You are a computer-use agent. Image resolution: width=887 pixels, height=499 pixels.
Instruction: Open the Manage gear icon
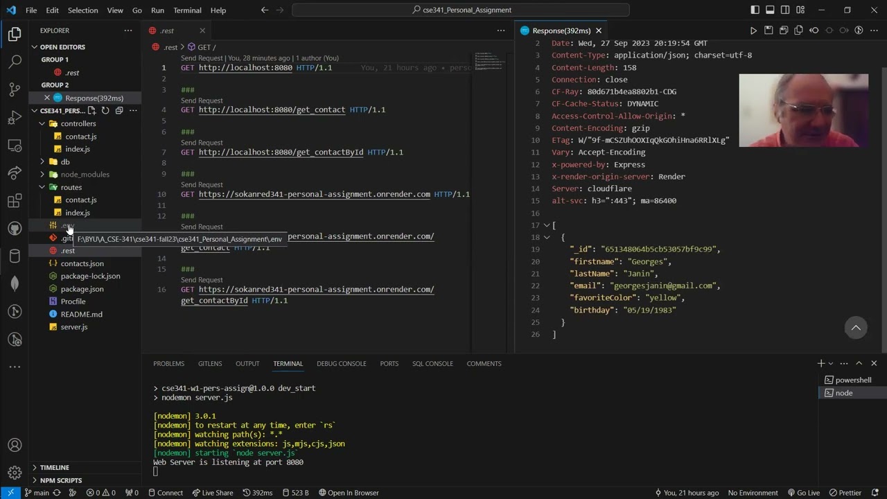coord(15,473)
